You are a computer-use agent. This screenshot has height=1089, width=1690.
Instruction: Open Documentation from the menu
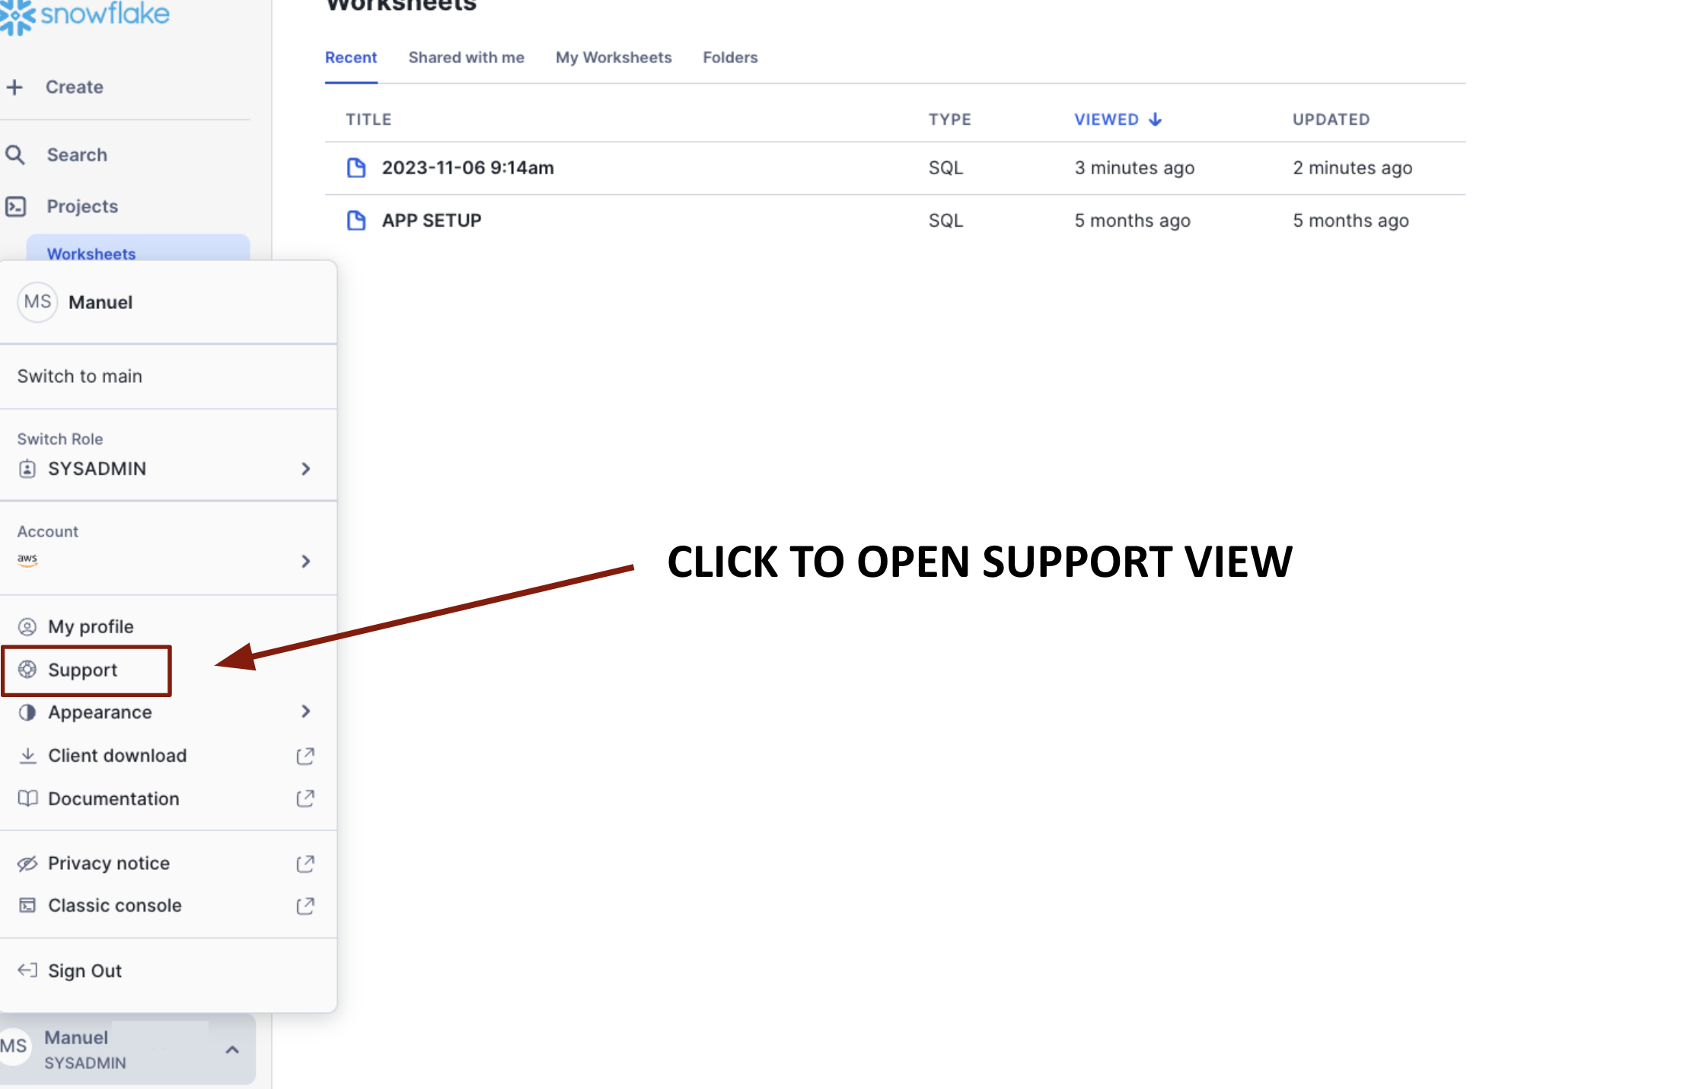(113, 798)
